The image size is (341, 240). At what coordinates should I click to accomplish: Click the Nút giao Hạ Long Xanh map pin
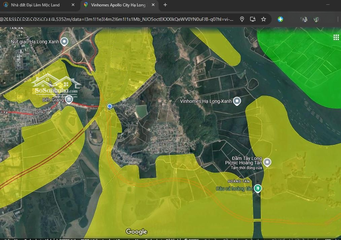64,41
